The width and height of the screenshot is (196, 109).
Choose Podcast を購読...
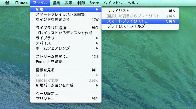[66, 62]
